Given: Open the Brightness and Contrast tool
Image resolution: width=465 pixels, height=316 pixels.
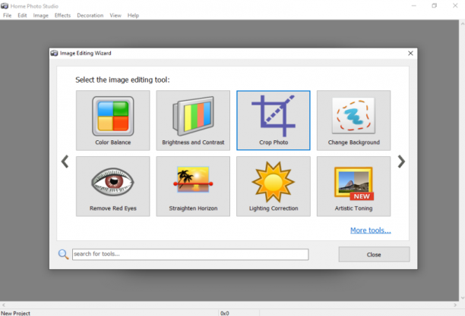Looking at the screenshot, I should click(193, 120).
